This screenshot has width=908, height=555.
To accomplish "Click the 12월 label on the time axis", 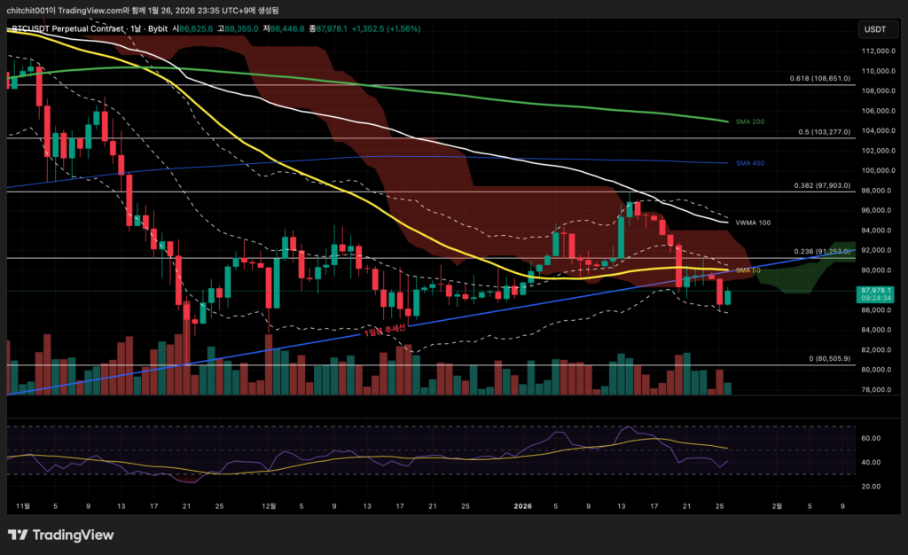I will coord(270,506).
